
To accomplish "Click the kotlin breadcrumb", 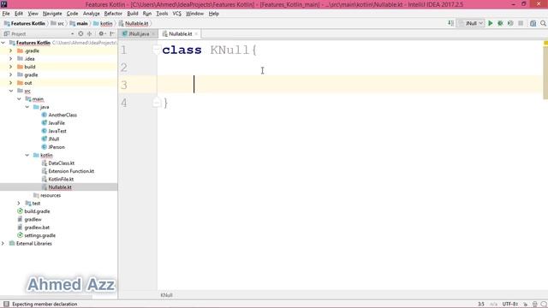I will [x=103, y=23].
